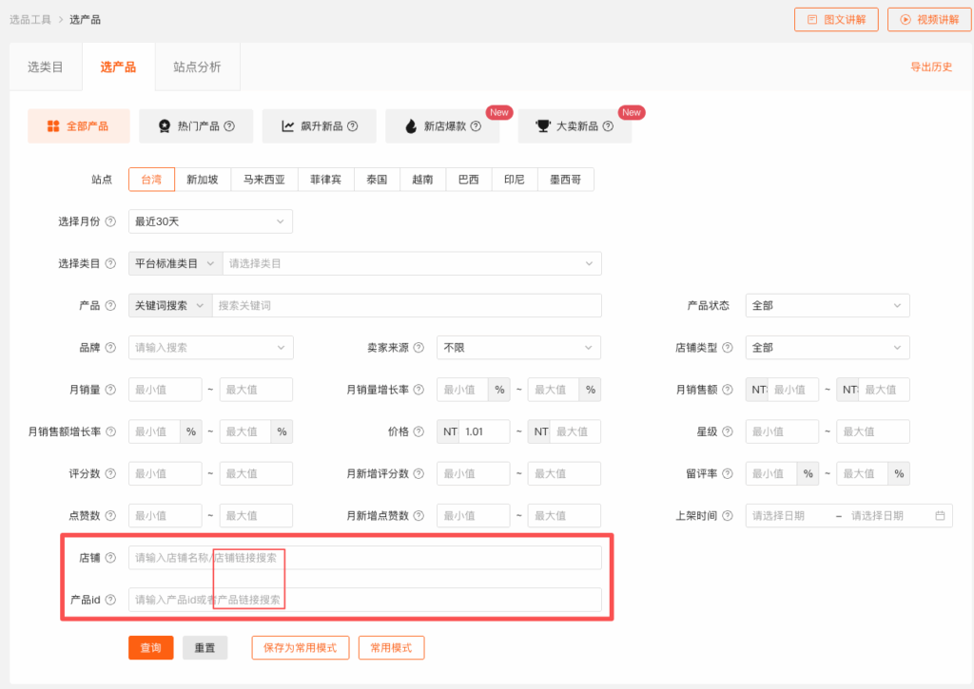Click help icon next to 热门产品

[229, 126]
